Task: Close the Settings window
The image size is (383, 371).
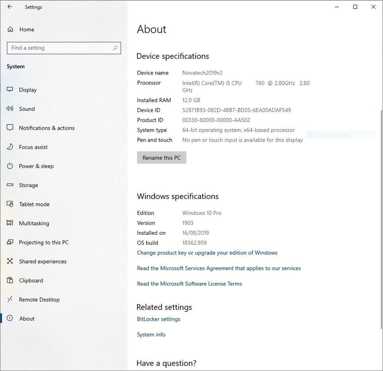Action: click(x=373, y=7)
